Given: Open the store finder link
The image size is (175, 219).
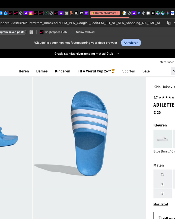Looking at the screenshot, I should coord(167,62).
